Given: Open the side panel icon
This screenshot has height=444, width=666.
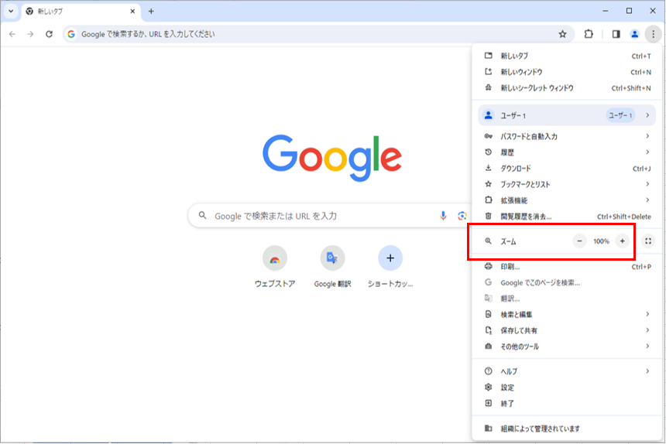Looking at the screenshot, I should click(x=616, y=34).
